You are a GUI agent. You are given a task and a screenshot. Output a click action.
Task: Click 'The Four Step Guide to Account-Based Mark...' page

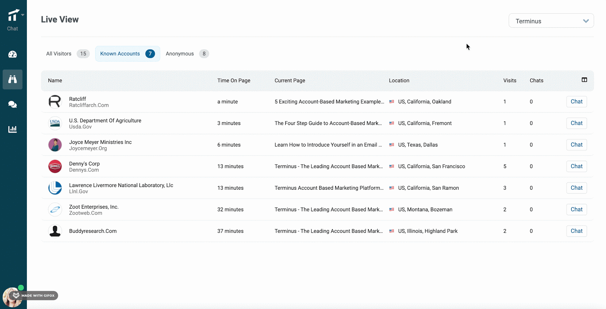pos(328,123)
